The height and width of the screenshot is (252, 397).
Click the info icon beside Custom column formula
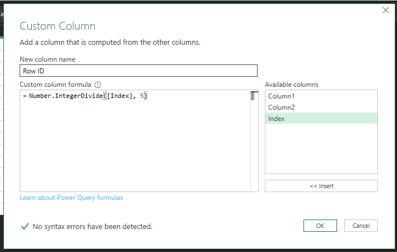pyautogui.click(x=98, y=85)
